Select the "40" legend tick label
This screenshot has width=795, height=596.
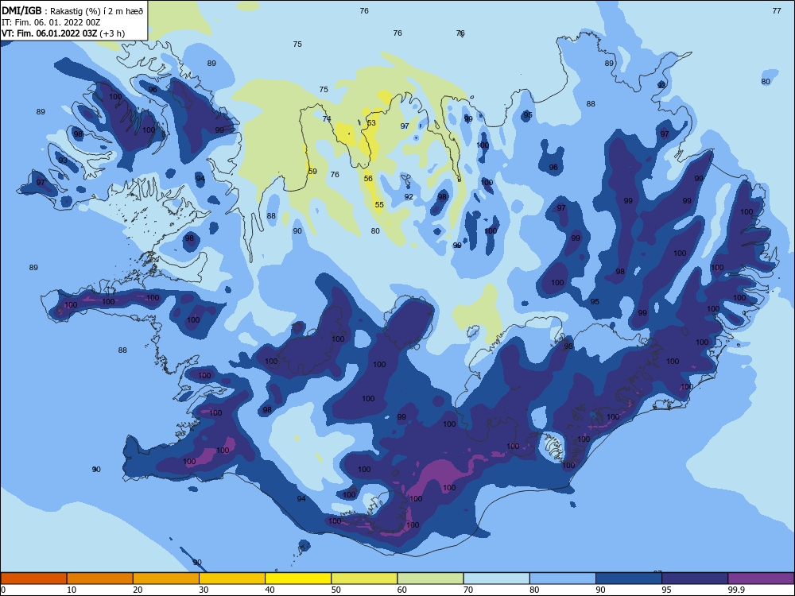(x=270, y=590)
